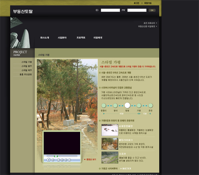
Task: Open the 회사소개 menu item
Action: [x=45, y=38]
